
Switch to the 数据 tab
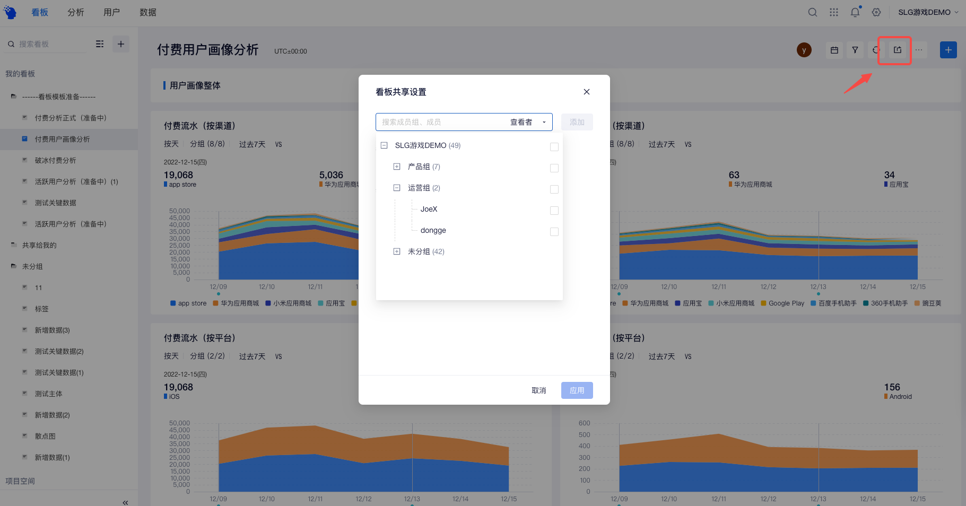click(148, 12)
